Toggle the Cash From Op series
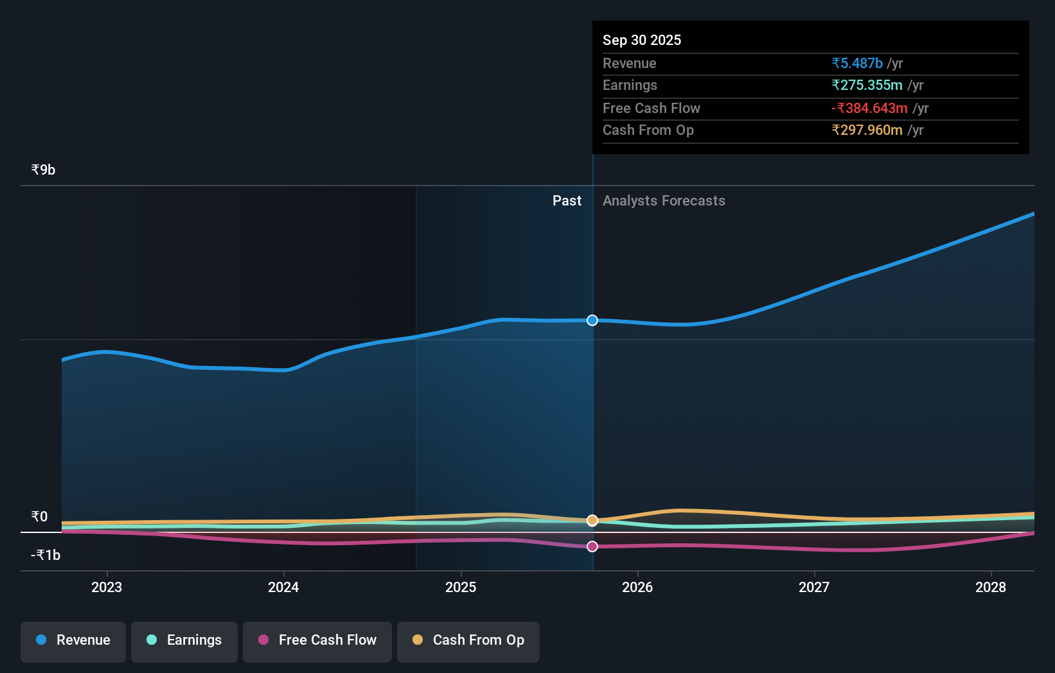 468,642
